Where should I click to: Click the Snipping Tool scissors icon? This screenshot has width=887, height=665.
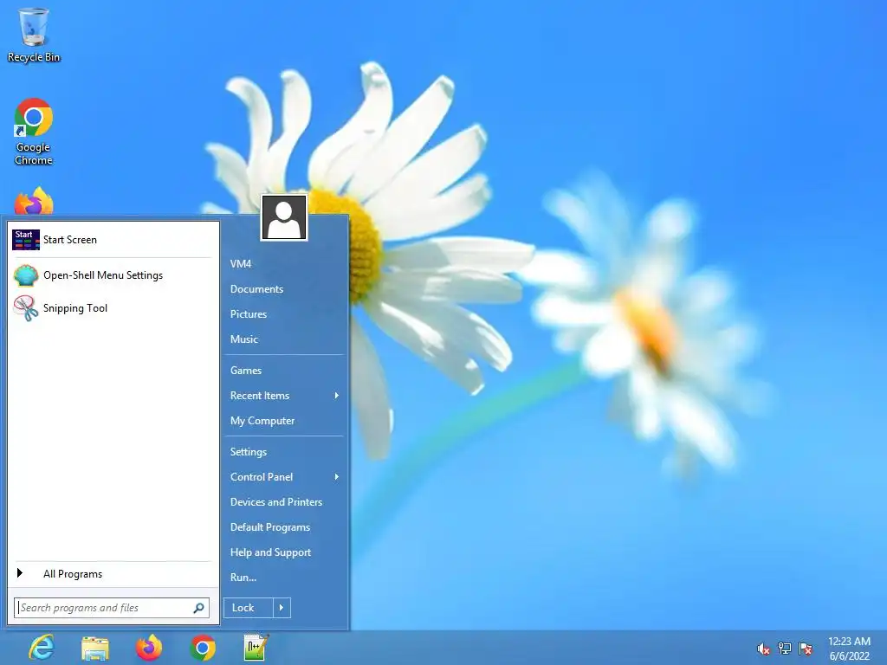[25, 308]
